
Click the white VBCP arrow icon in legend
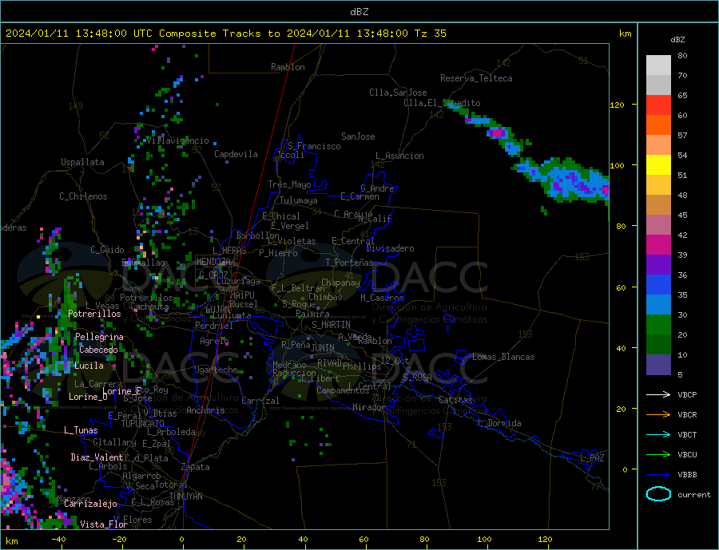(658, 394)
